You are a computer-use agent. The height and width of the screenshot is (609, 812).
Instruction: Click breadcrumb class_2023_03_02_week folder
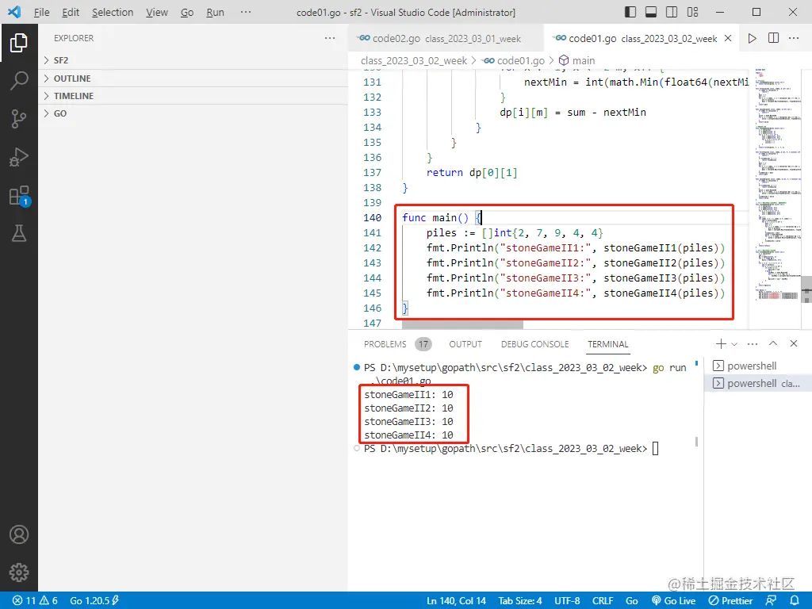(x=414, y=60)
